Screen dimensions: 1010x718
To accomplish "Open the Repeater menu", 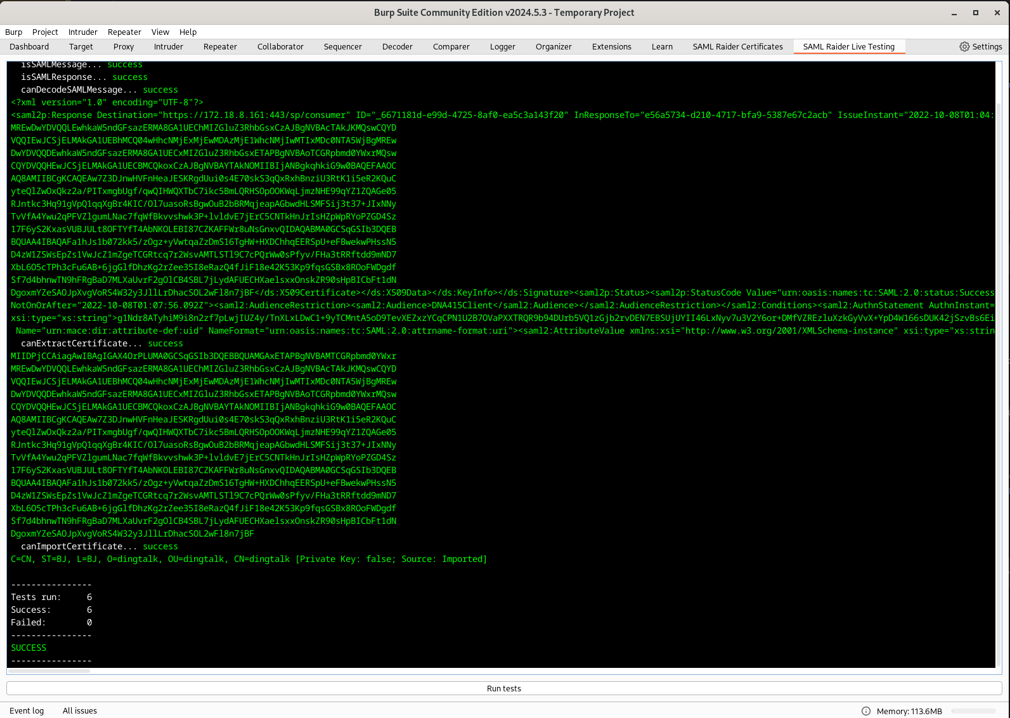I will point(124,32).
